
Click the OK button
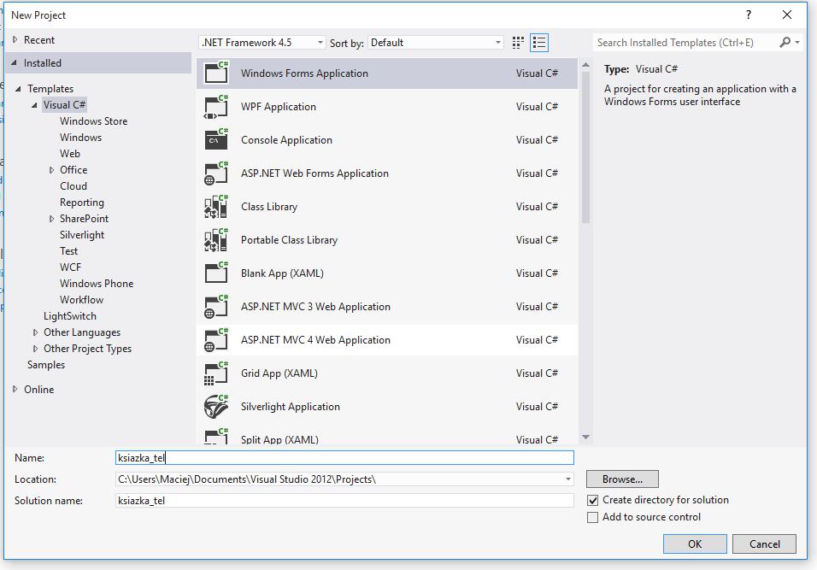[695, 544]
